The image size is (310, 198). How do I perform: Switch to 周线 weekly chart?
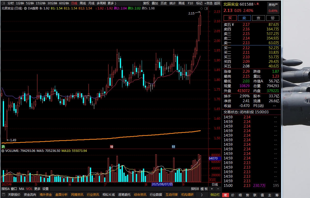pyautogui.click(x=83, y=3)
